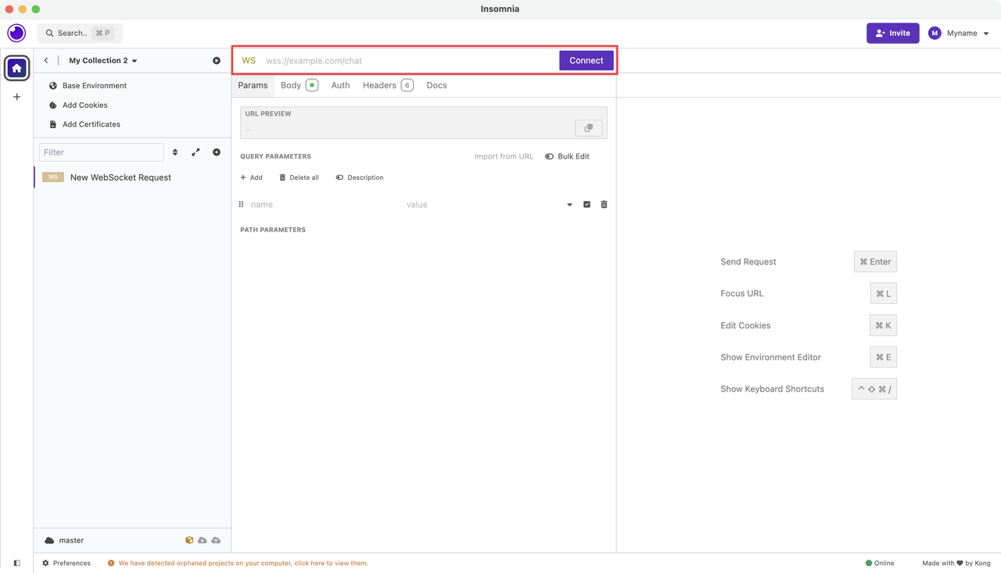Click Add Certificates

tap(84, 124)
